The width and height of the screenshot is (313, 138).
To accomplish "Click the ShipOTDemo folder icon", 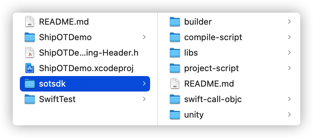I will coord(30,37).
